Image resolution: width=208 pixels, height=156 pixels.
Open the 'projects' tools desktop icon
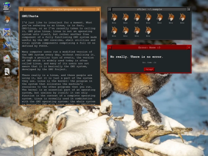(7, 34)
